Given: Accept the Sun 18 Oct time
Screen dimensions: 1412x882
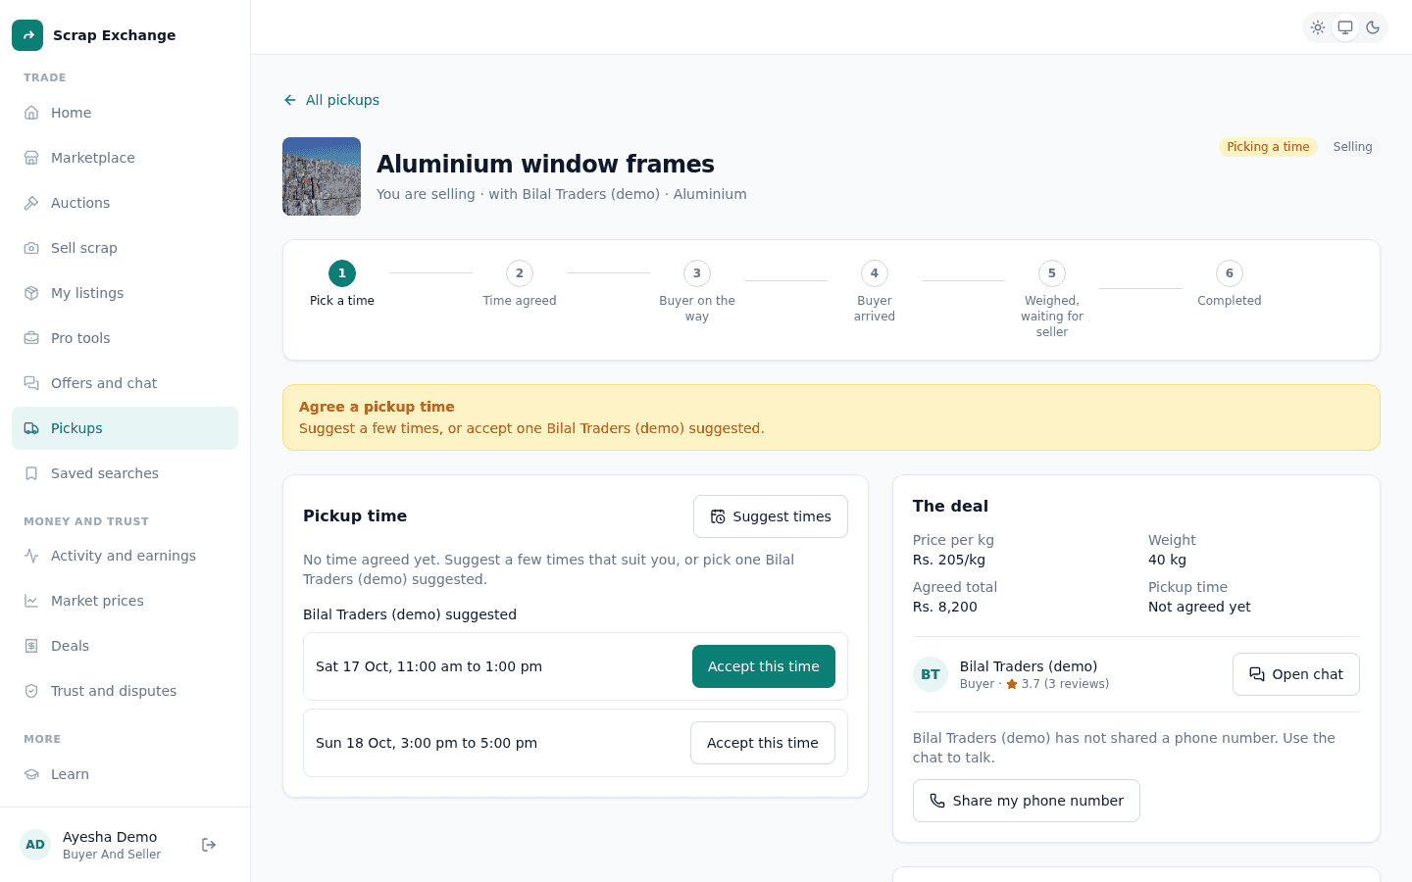Looking at the screenshot, I should point(763,743).
